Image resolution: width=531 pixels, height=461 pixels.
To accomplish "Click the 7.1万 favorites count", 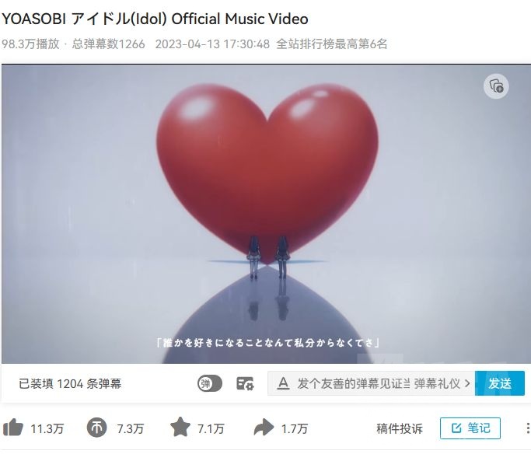I will 211,429.
